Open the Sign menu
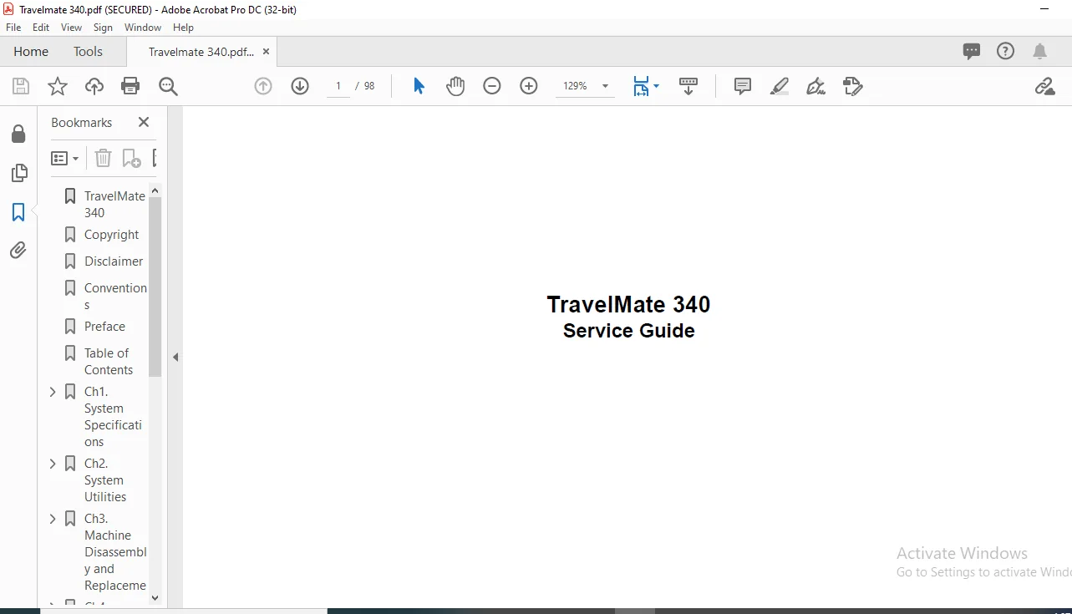This screenshot has width=1072, height=614. (103, 28)
